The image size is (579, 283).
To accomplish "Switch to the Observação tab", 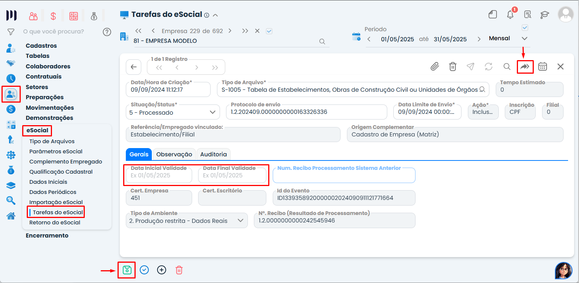I will pyautogui.click(x=174, y=154).
